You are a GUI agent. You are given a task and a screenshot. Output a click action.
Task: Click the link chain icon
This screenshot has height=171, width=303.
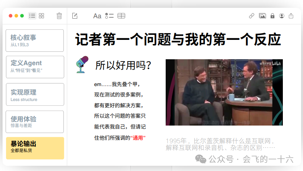(252, 16)
